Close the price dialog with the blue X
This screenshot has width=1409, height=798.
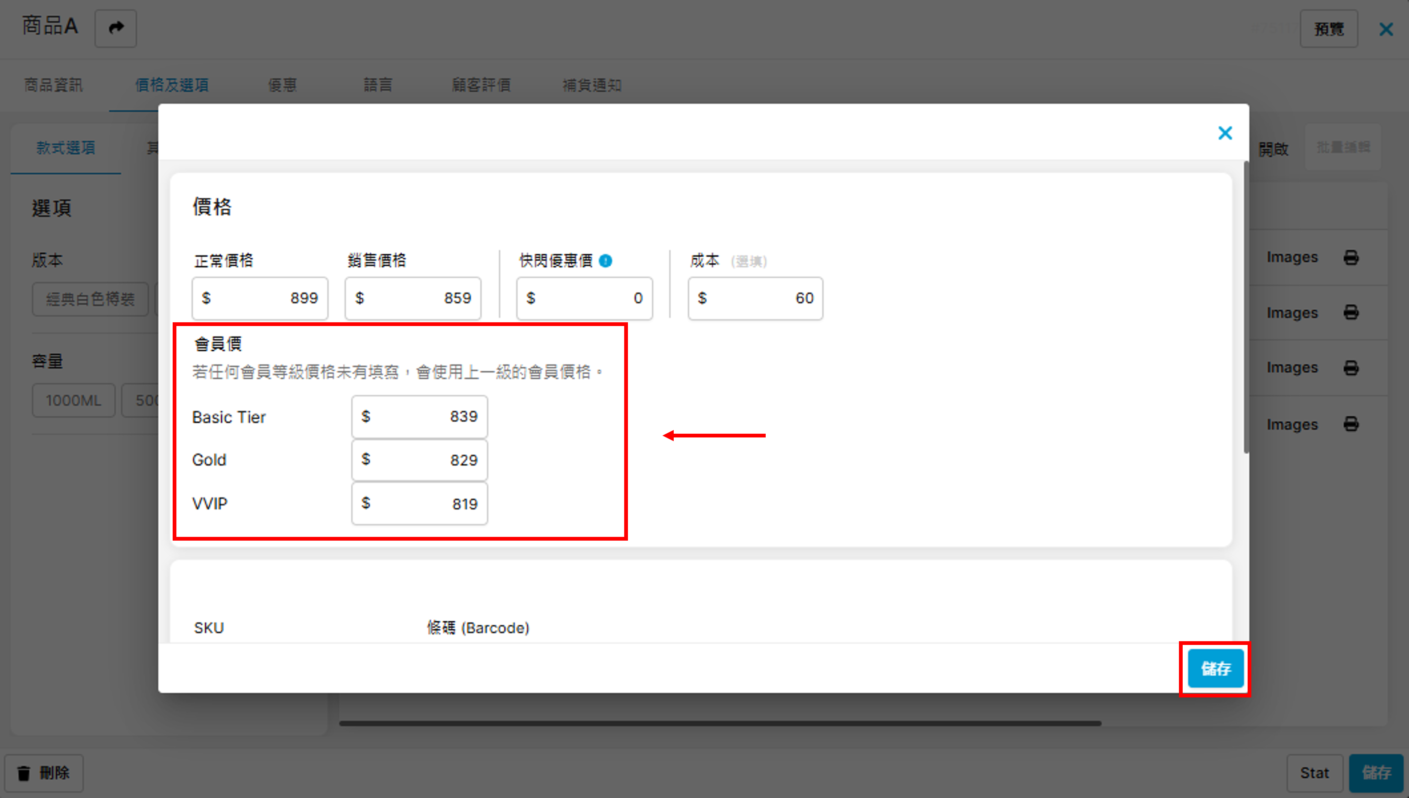coord(1225,133)
